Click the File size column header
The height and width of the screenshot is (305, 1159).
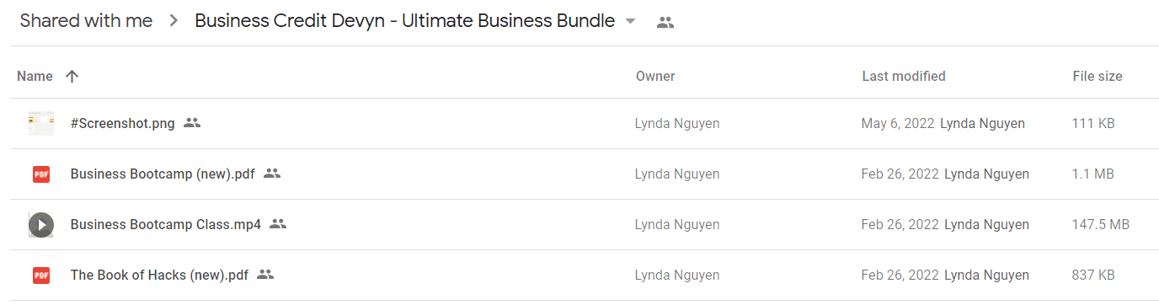[1098, 77]
